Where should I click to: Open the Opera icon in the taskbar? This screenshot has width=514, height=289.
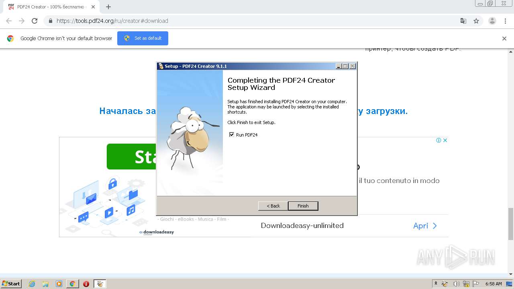tap(86, 284)
